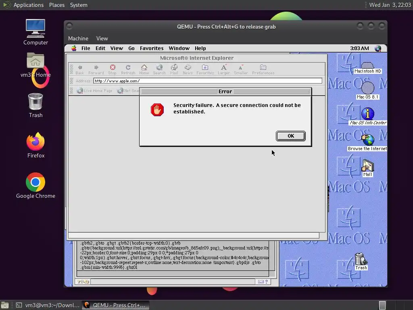This screenshot has height=310, width=413.
Task: Open the System menu in top panel
Action: coord(79,5)
